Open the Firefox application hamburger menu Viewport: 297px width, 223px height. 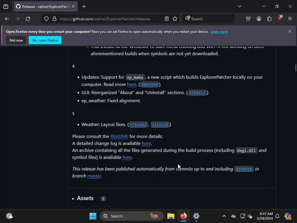pos(290,19)
